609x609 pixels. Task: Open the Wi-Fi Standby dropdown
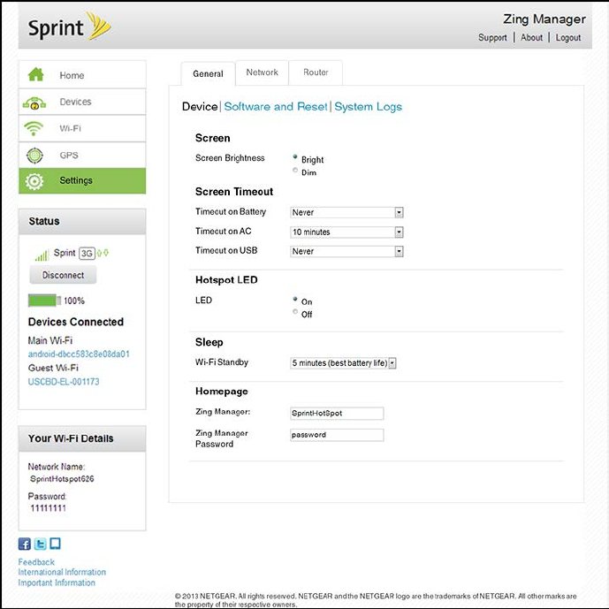click(343, 363)
